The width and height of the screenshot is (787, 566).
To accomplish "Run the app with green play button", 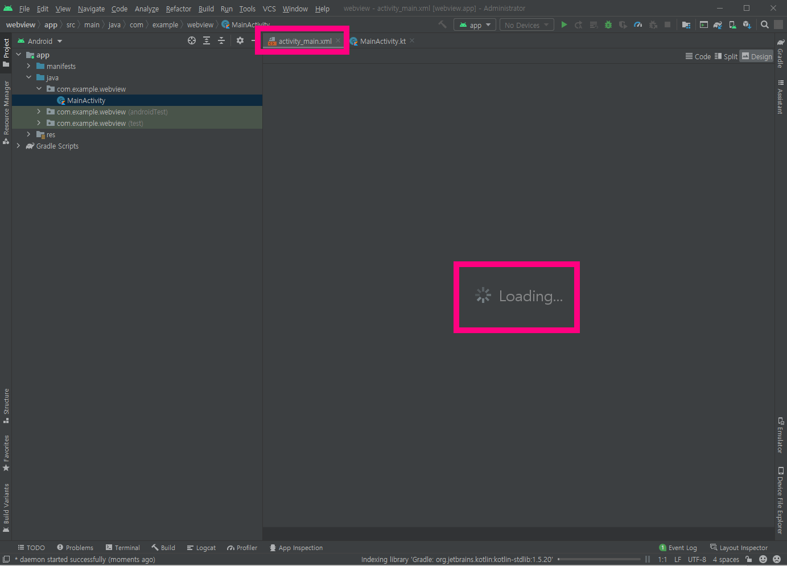I will [564, 24].
